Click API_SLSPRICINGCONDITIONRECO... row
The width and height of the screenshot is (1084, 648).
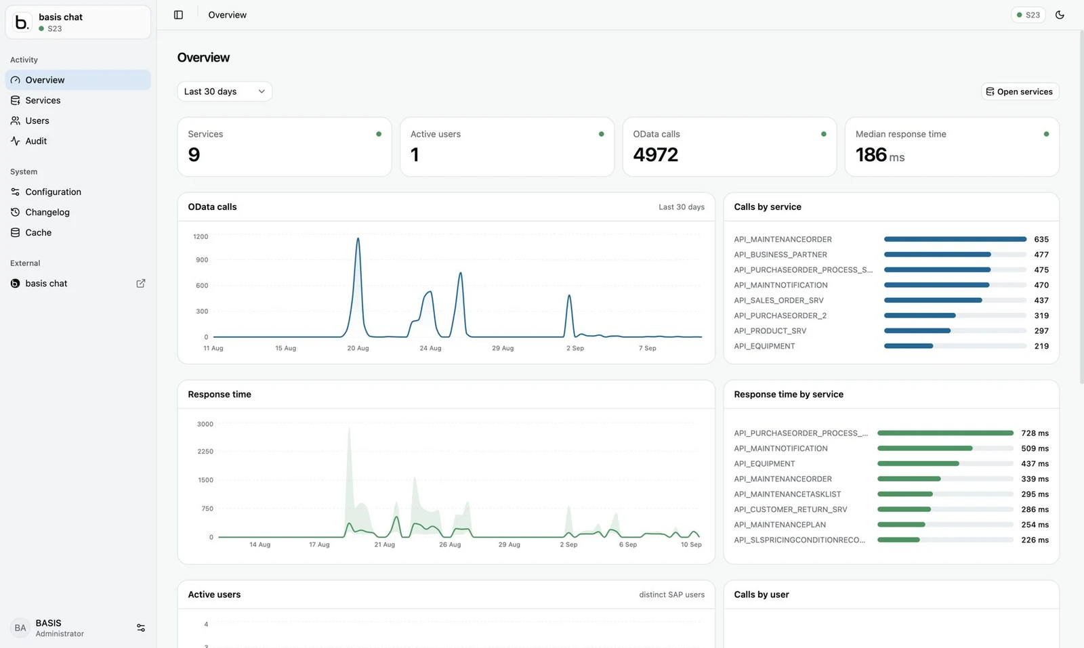tap(891, 540)
